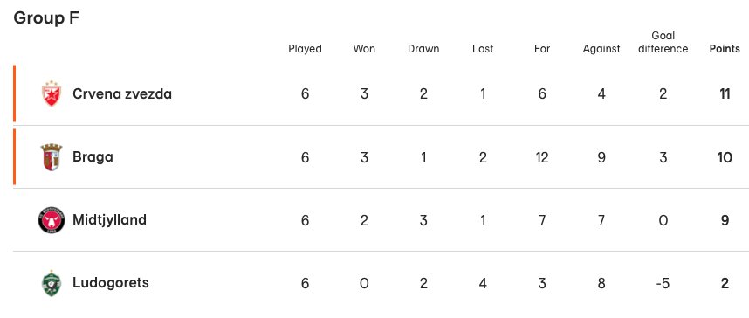The image size is (749, 318).
Task: Open the Braga team link
Action: coord(93,157)
